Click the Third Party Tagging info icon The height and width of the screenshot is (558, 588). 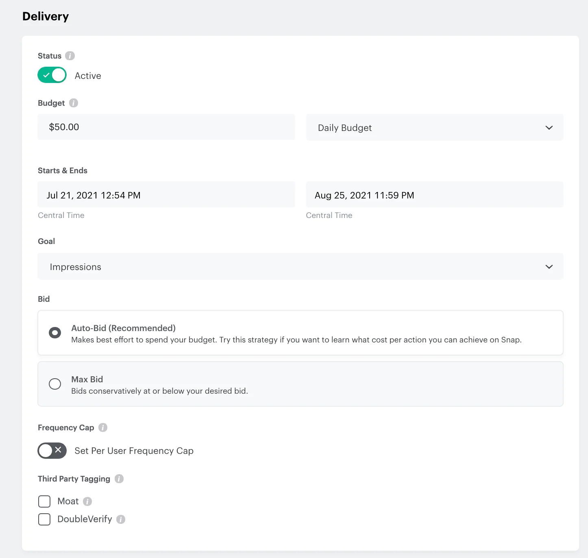pyautogui.click(x=119, y=479)
